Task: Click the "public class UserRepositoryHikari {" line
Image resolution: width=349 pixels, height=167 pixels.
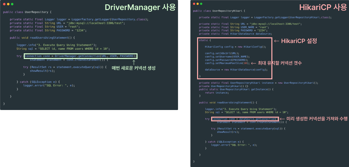Action: [219, 11]
